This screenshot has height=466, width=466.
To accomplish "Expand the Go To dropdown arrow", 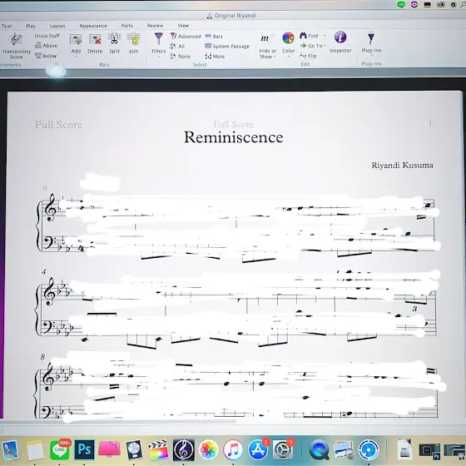I will pos(325,46).
